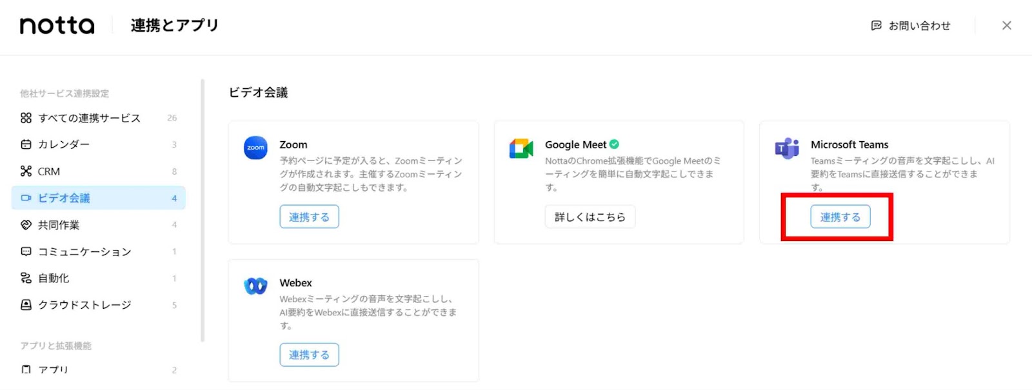The height and width of the screenshot is (390, 1032).
Task: Click the 共同作業 collaboration icon in sidebar
Action: [x=25, y=224]
